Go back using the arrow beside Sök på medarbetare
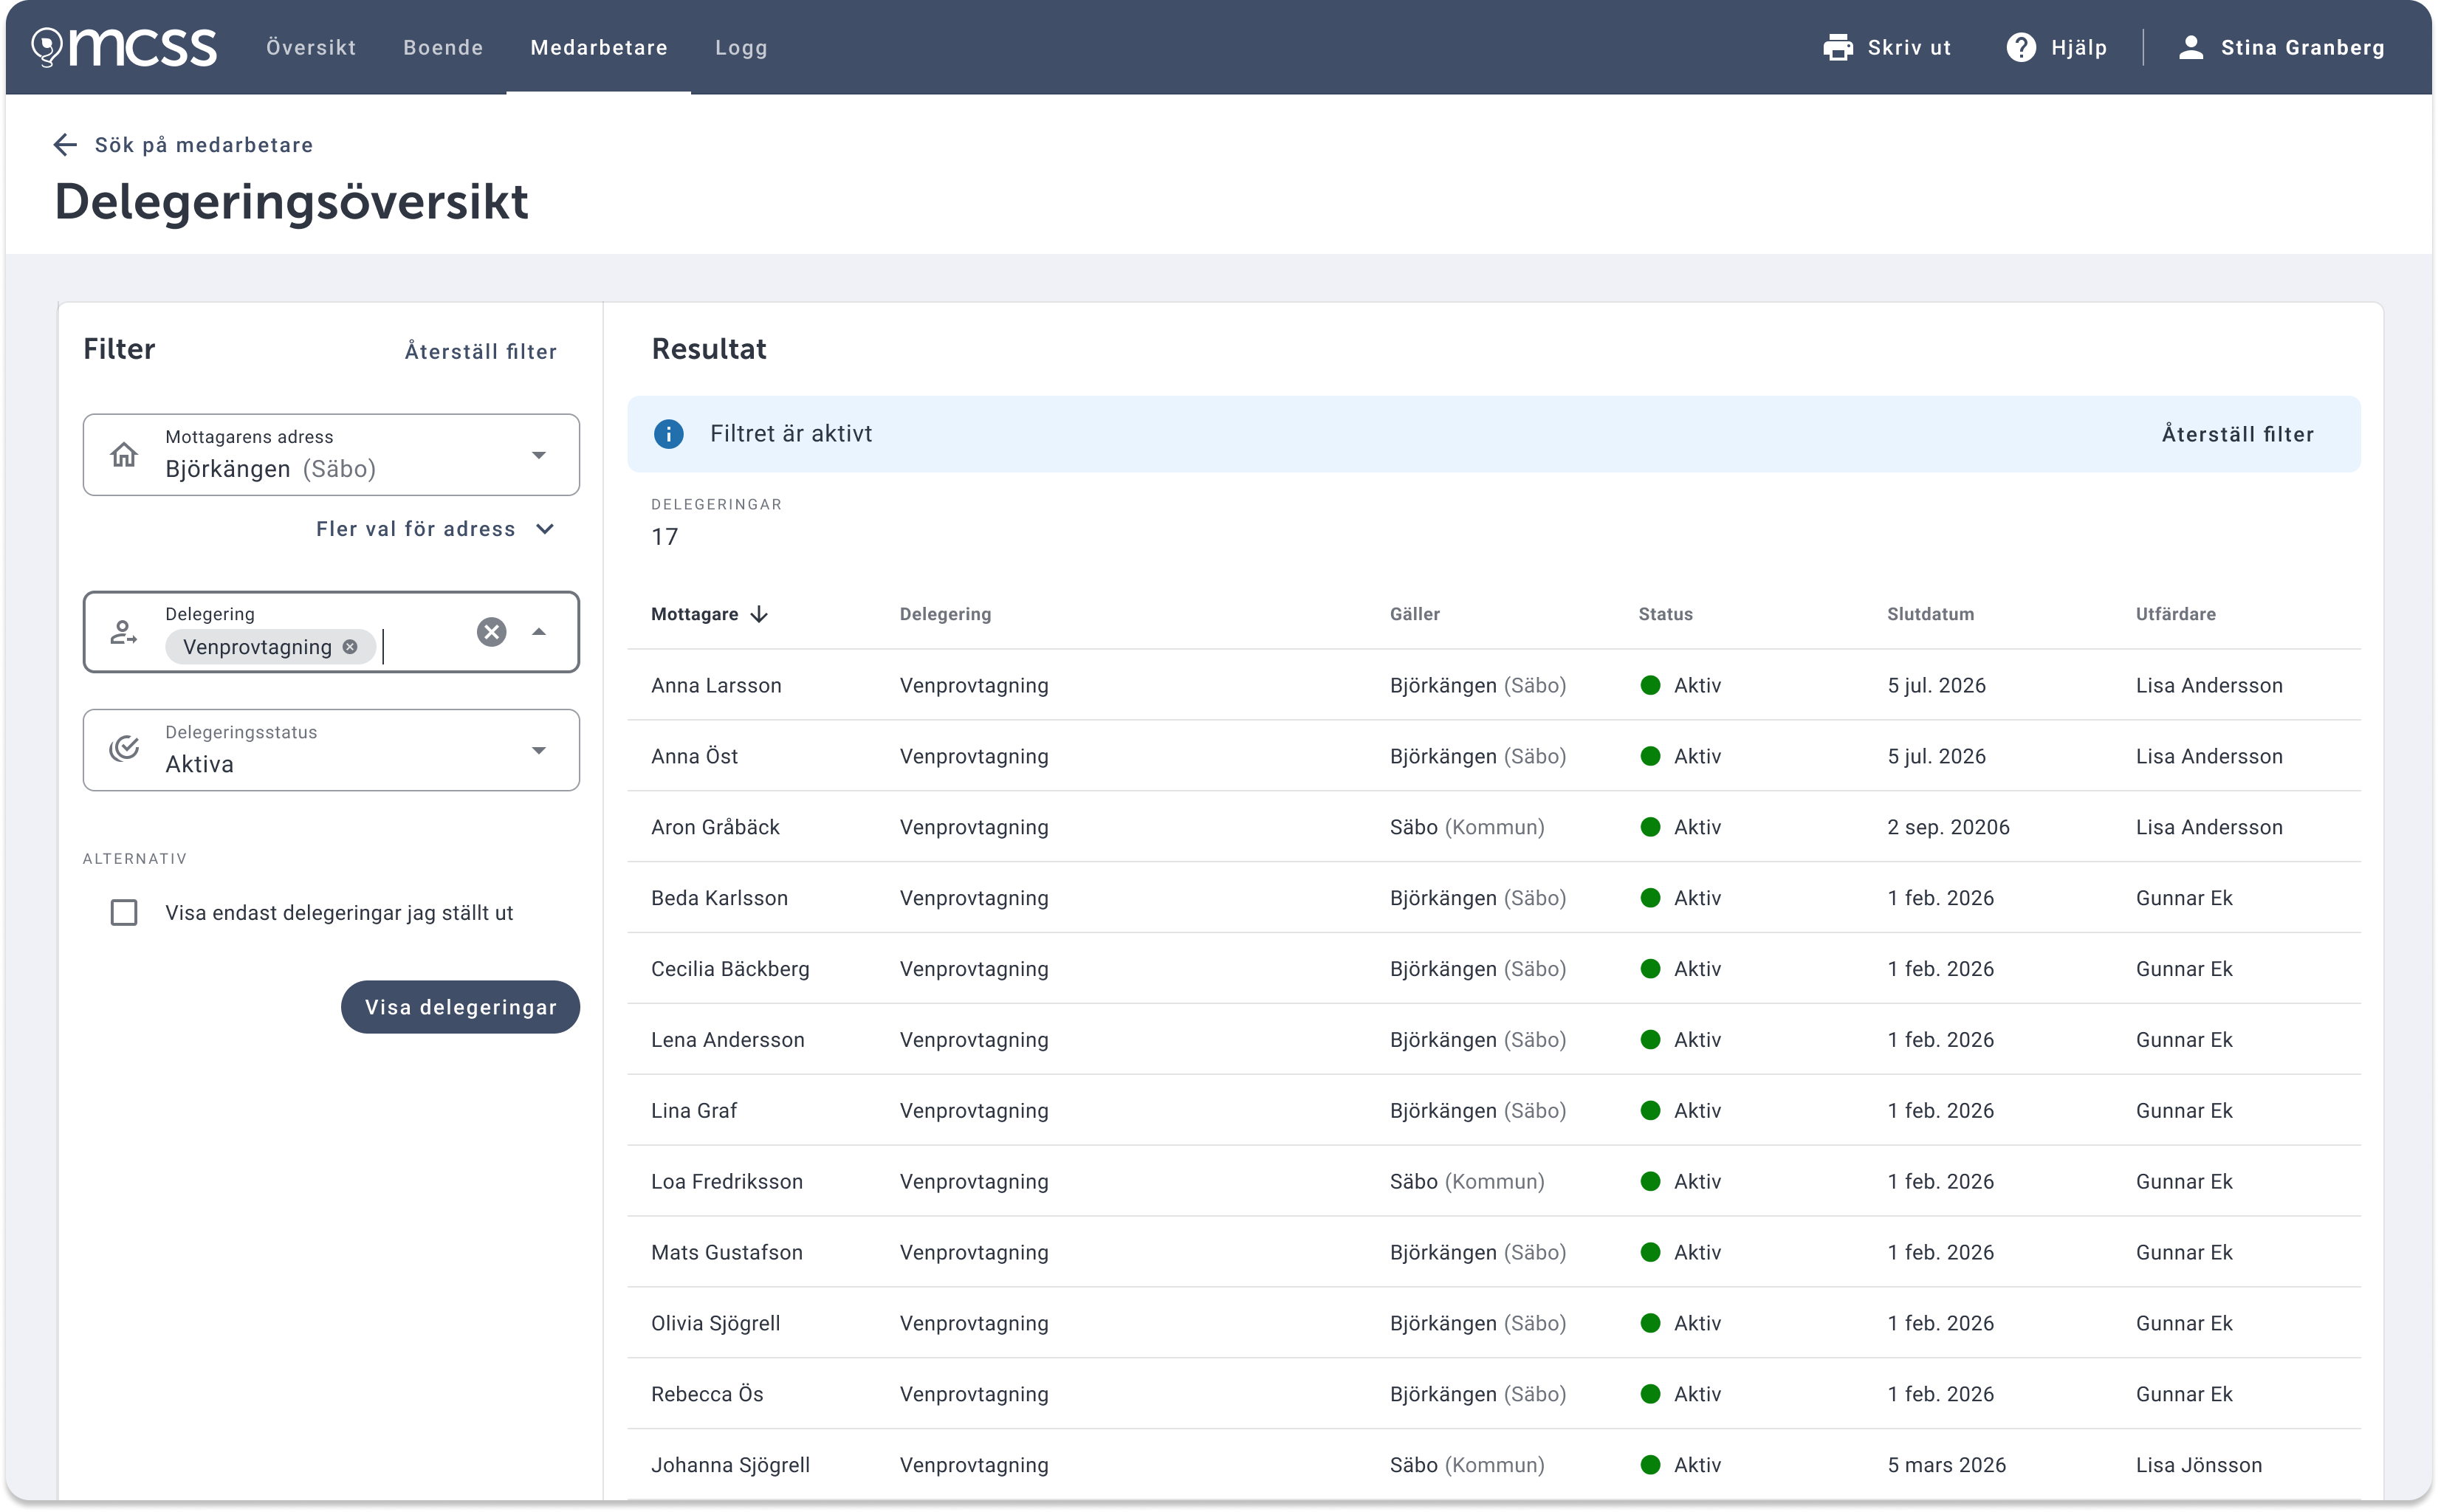Screen dimensions: 2438x1512 pos(65,145)
